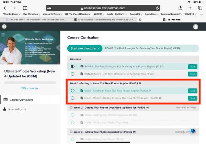206x144 pixels.
Task: Click the Week 1 section heading
Action: pyautogui.click(x=106, y=83)
